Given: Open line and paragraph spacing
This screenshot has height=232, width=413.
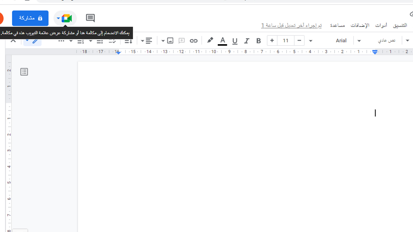Looking at the screenshot, I should (128, 41).
